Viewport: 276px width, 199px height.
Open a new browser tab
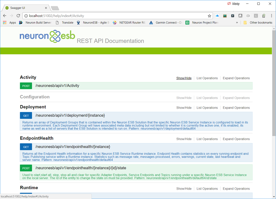55,8
